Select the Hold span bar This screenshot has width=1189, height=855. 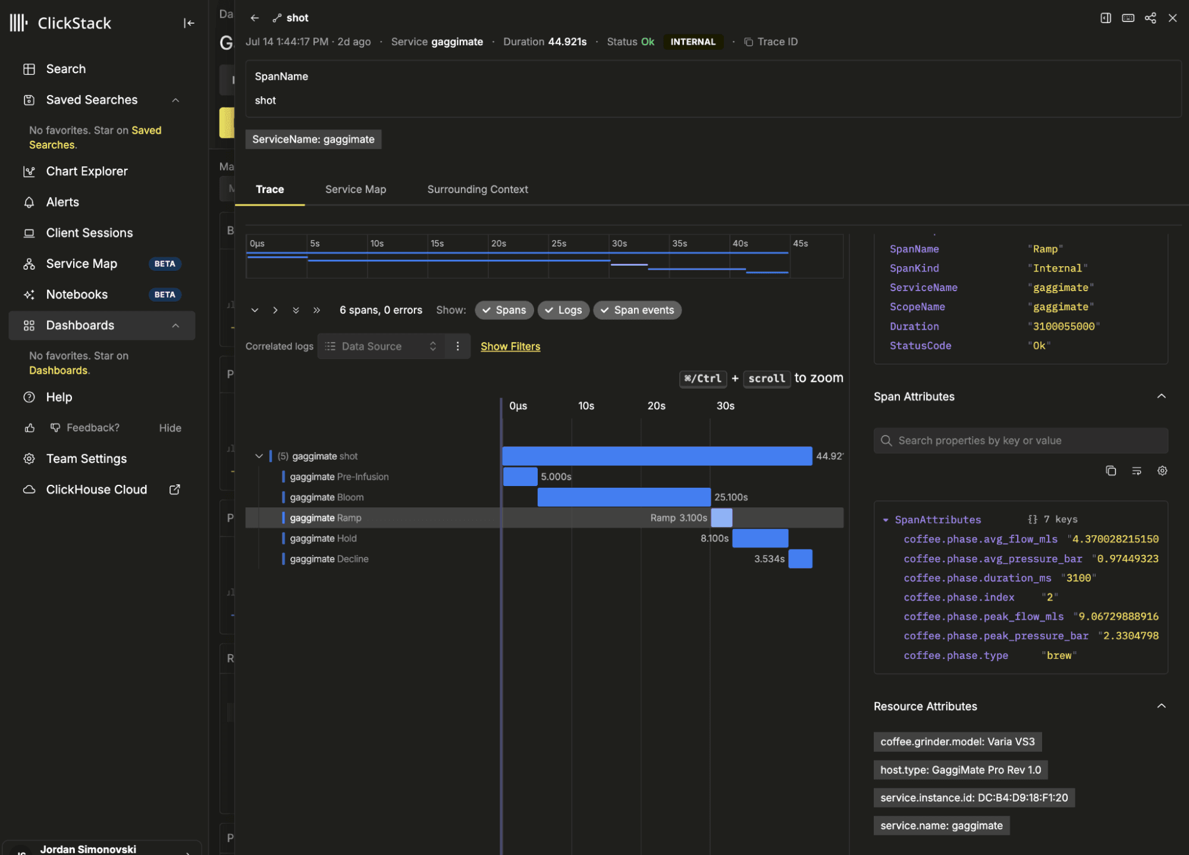[760, 538]
